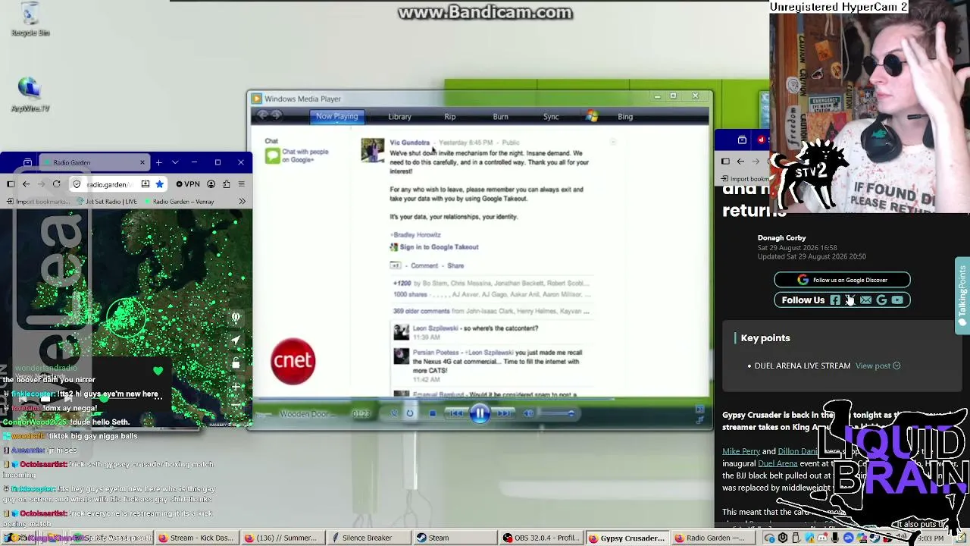
Task: Click the Windows Media Player title icon
Action: coord(257,99)
